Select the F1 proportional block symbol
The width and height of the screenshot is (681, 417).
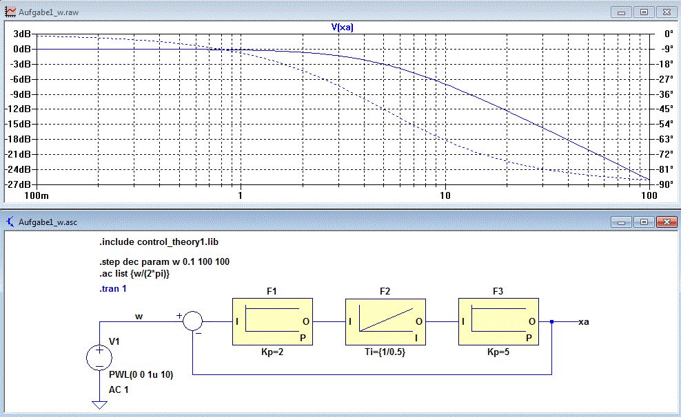272,321
